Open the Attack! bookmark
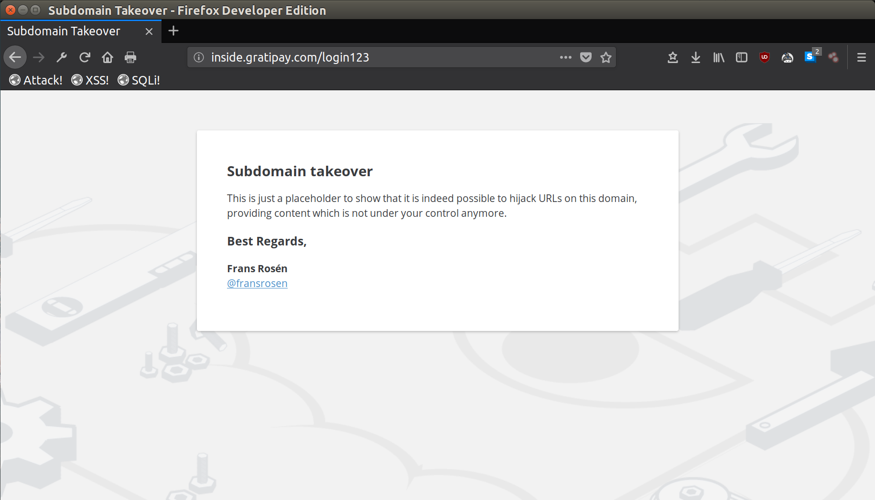 click(x=36, y=80)
